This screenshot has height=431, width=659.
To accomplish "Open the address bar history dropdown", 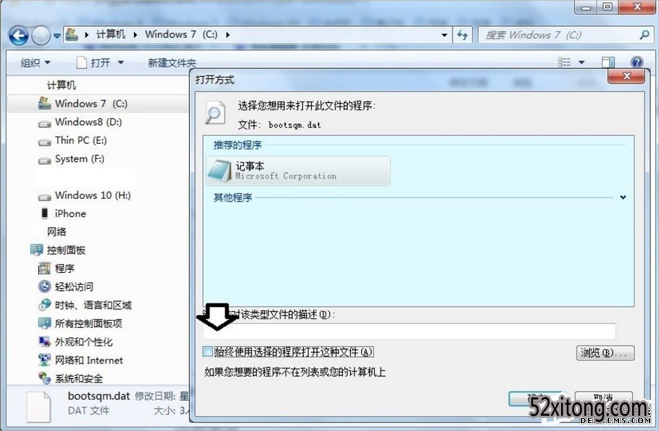I will (x=444, y=36).
